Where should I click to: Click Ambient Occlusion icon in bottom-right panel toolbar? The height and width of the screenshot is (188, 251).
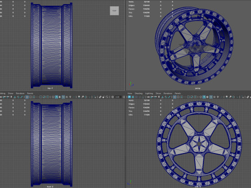click(x=226, y=97)
